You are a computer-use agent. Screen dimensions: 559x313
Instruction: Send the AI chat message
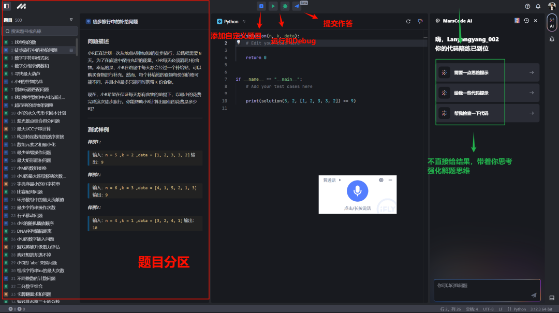click(x=534, y=295)
